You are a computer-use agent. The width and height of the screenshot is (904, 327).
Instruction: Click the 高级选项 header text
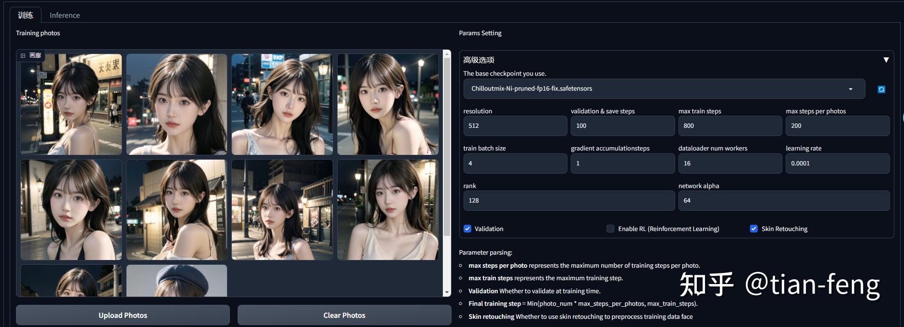[479, 60]
